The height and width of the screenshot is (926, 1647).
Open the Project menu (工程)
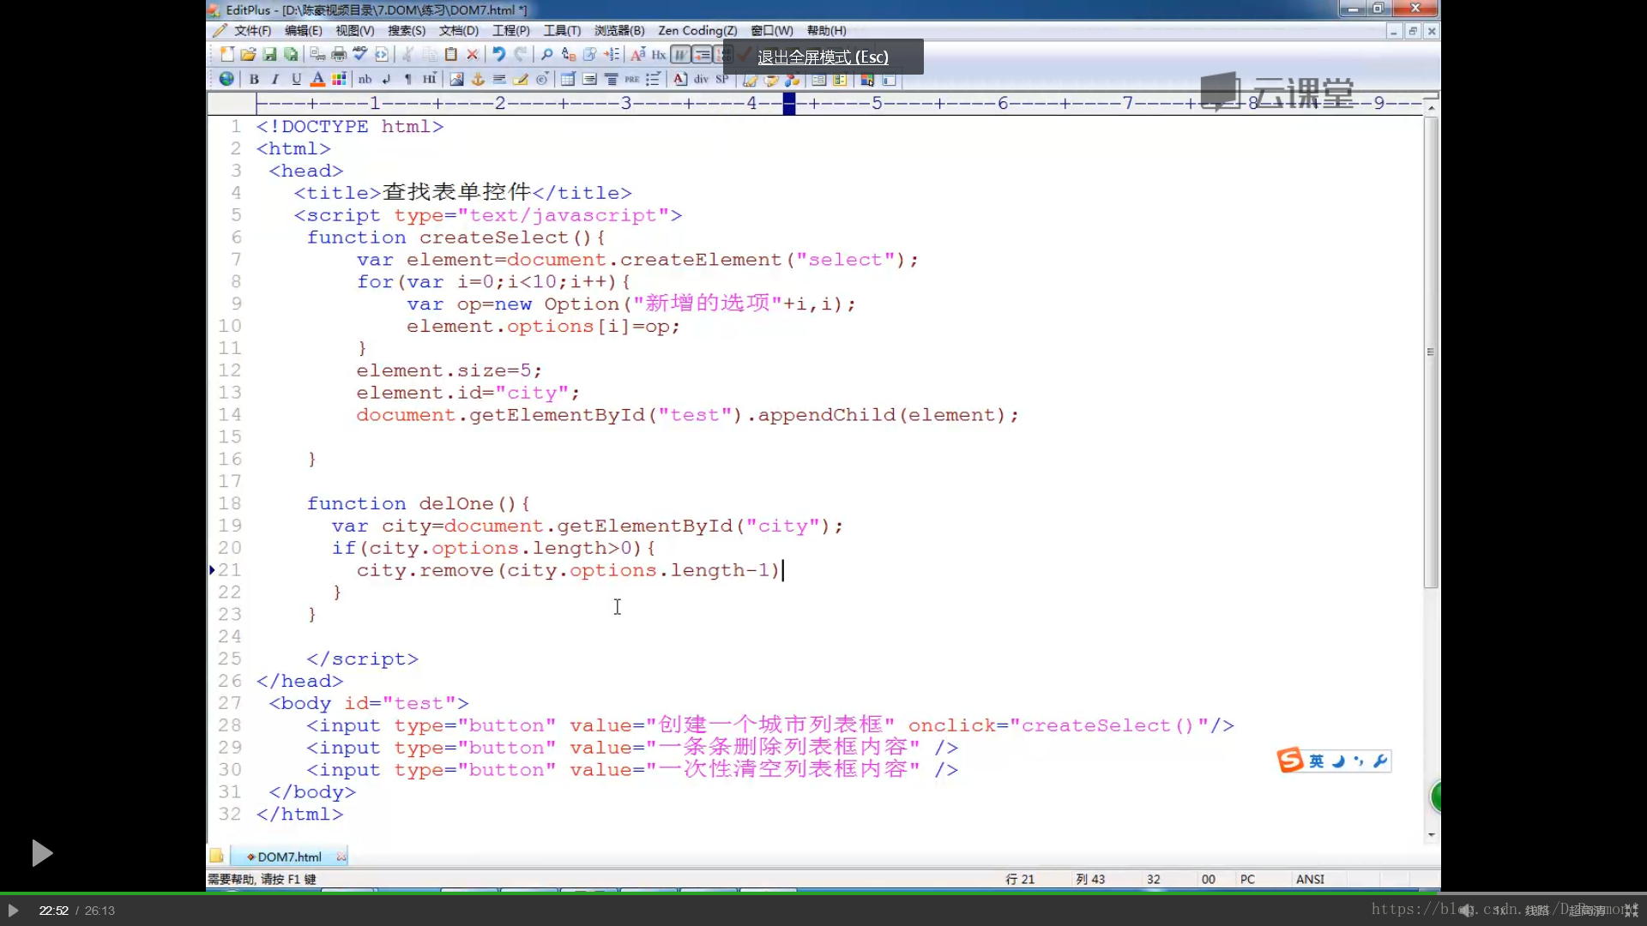point(510,30)
